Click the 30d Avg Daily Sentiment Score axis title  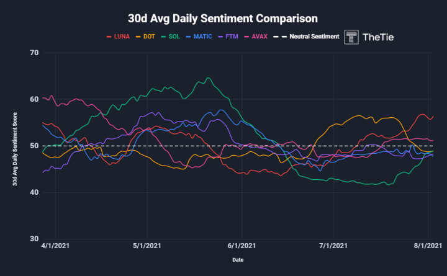point(15,149)
